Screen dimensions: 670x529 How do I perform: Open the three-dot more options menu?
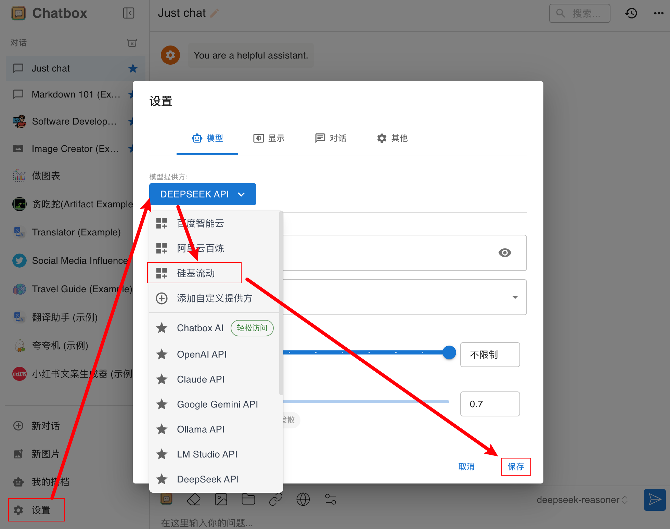click(658, 13)
